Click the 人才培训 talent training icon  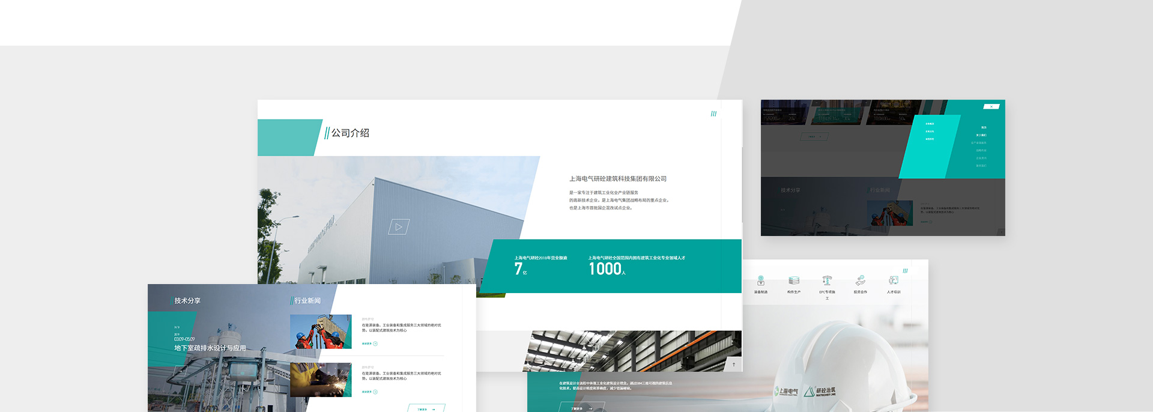tap(894, 281)
